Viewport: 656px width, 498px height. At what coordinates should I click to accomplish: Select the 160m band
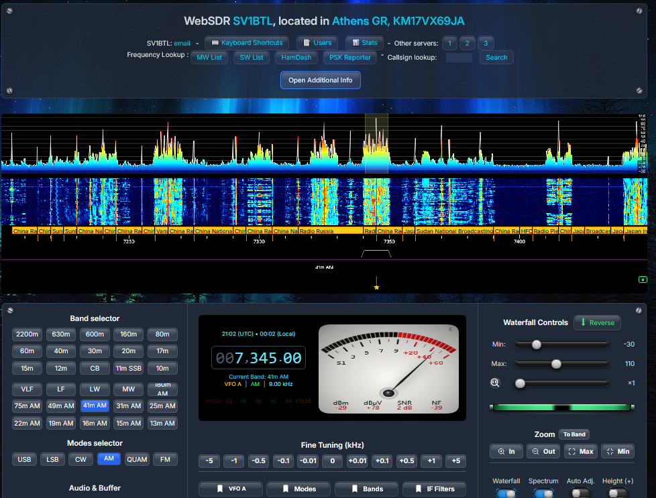(x=128, y=334)
